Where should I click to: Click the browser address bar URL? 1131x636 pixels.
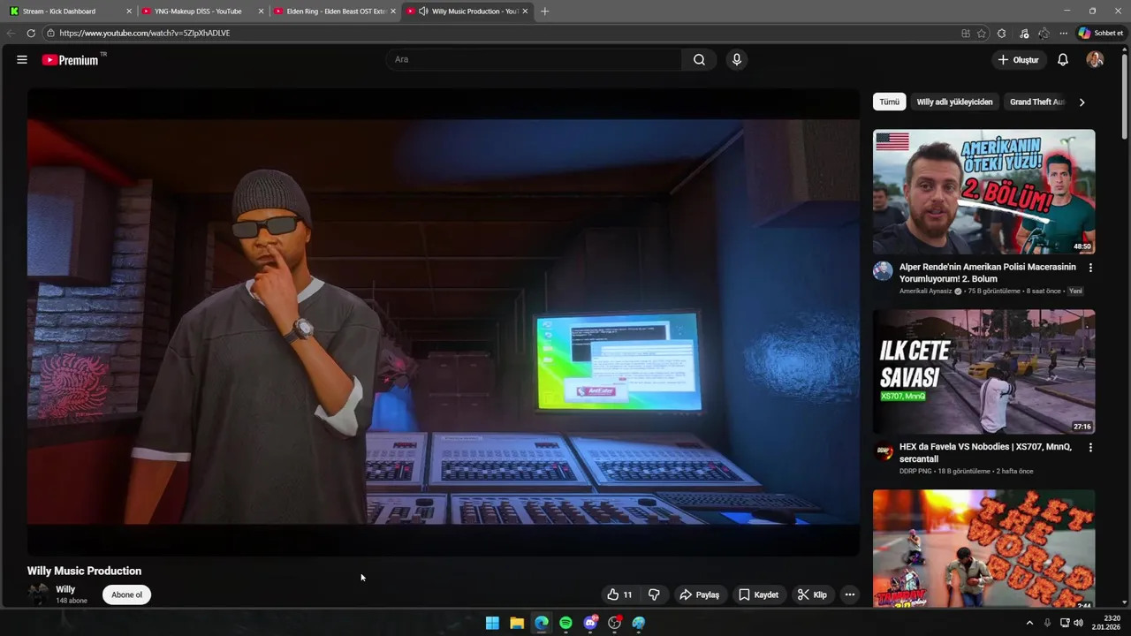pos(144,34)
